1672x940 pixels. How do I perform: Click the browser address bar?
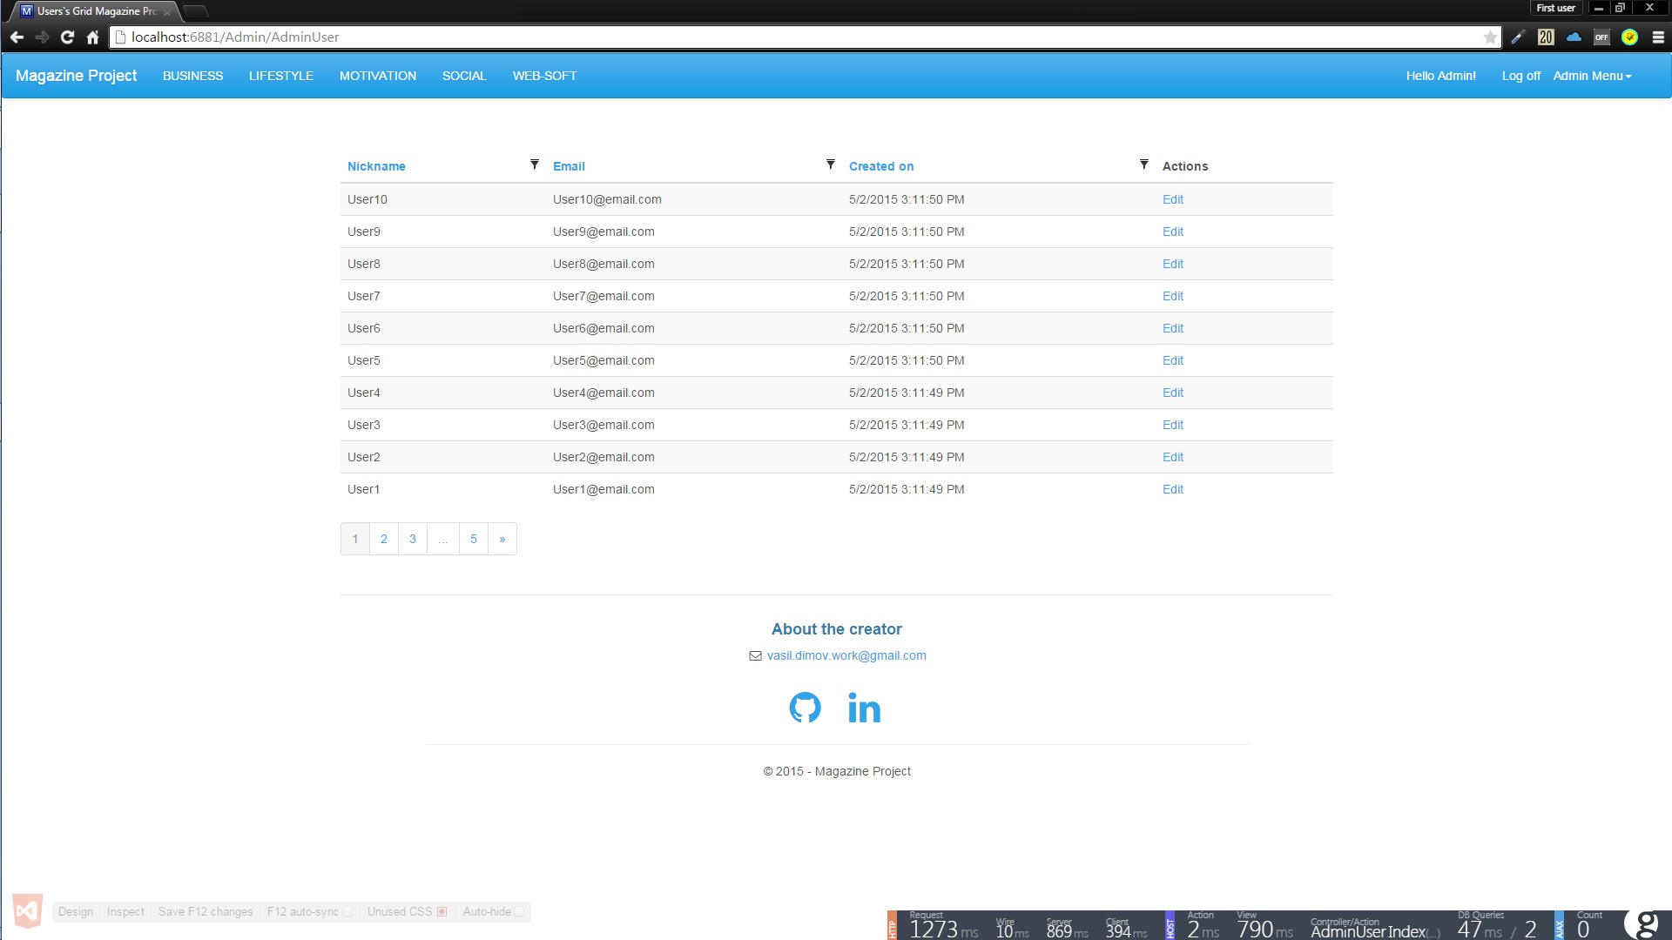[x=784, y=37]
